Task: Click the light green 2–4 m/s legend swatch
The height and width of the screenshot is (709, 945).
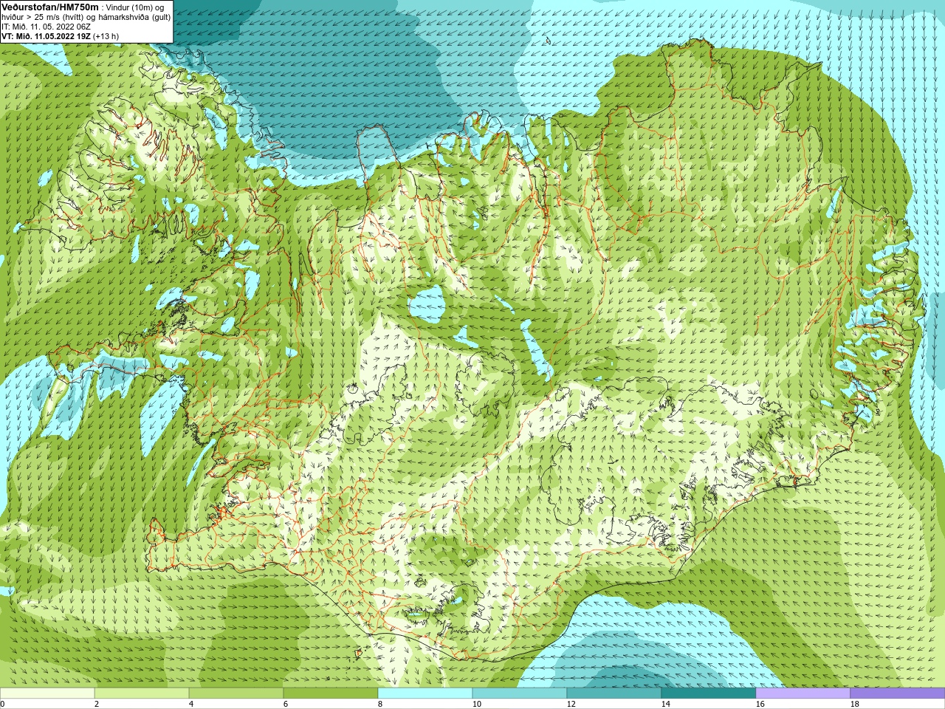Action: point(142,693)
